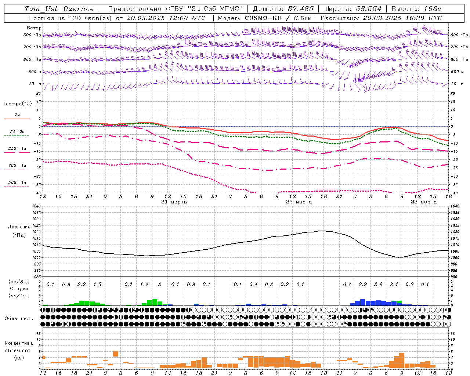
Task: Click the 500 гПа entry in temperature legend
Action: point(17,182)
